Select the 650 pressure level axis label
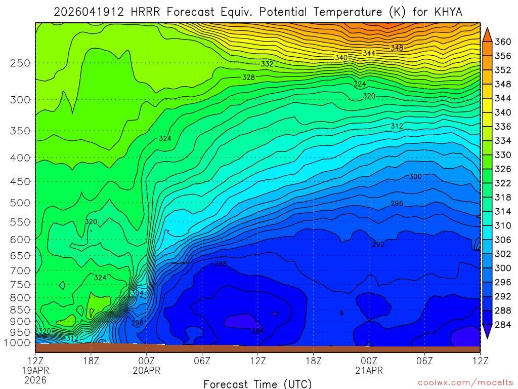The width and height of the screenshot is (518, 389). tap(20, 256)
